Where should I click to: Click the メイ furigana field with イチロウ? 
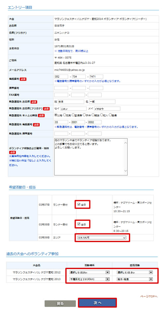pos(107,109)
